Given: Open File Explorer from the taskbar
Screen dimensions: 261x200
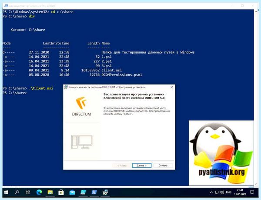Looking at the screenshot, I should [50, 193].
